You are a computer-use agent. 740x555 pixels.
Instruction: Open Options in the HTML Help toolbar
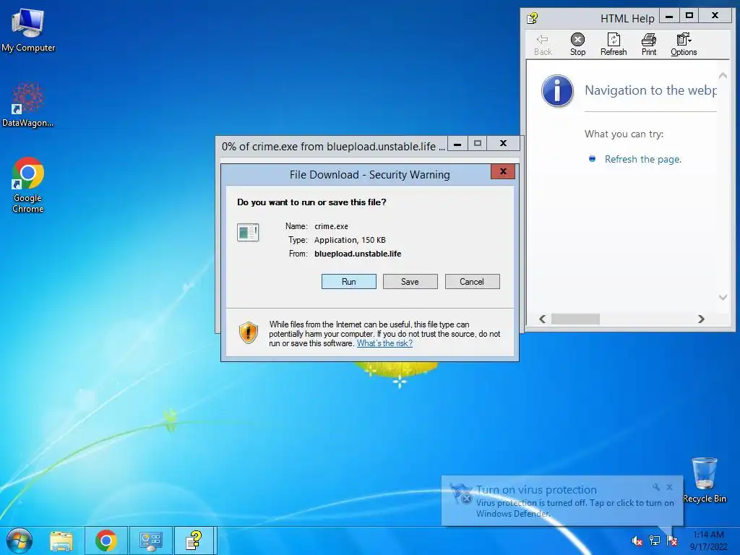[x=684, y=45]
